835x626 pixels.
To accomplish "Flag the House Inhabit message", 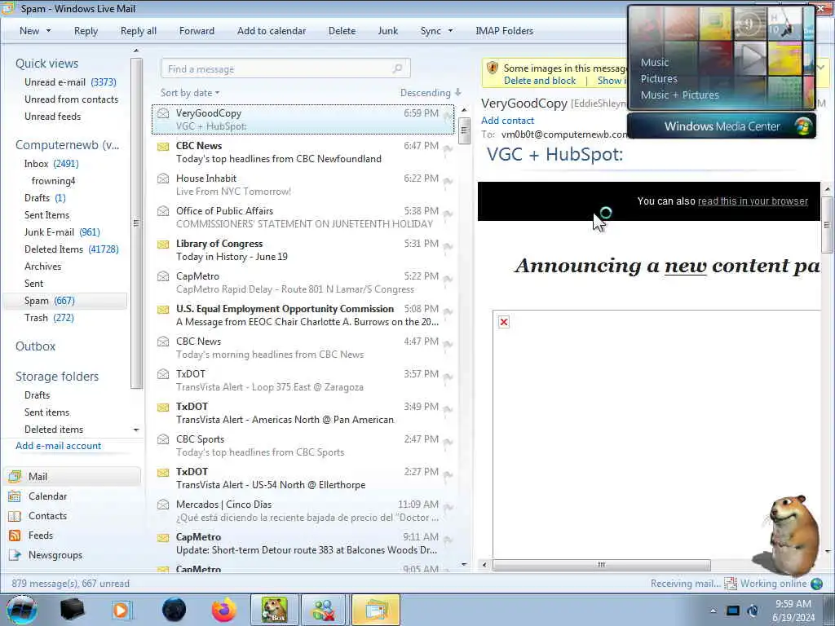I will click(448, 182).
